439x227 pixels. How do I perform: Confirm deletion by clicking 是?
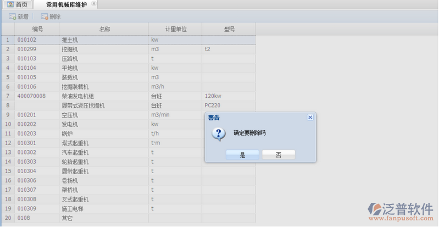[242, 155]
